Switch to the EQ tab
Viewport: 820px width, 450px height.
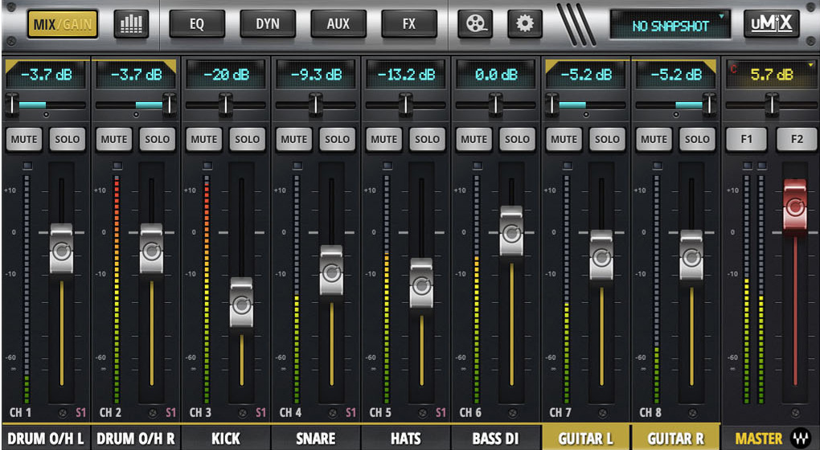pos(197,24)
